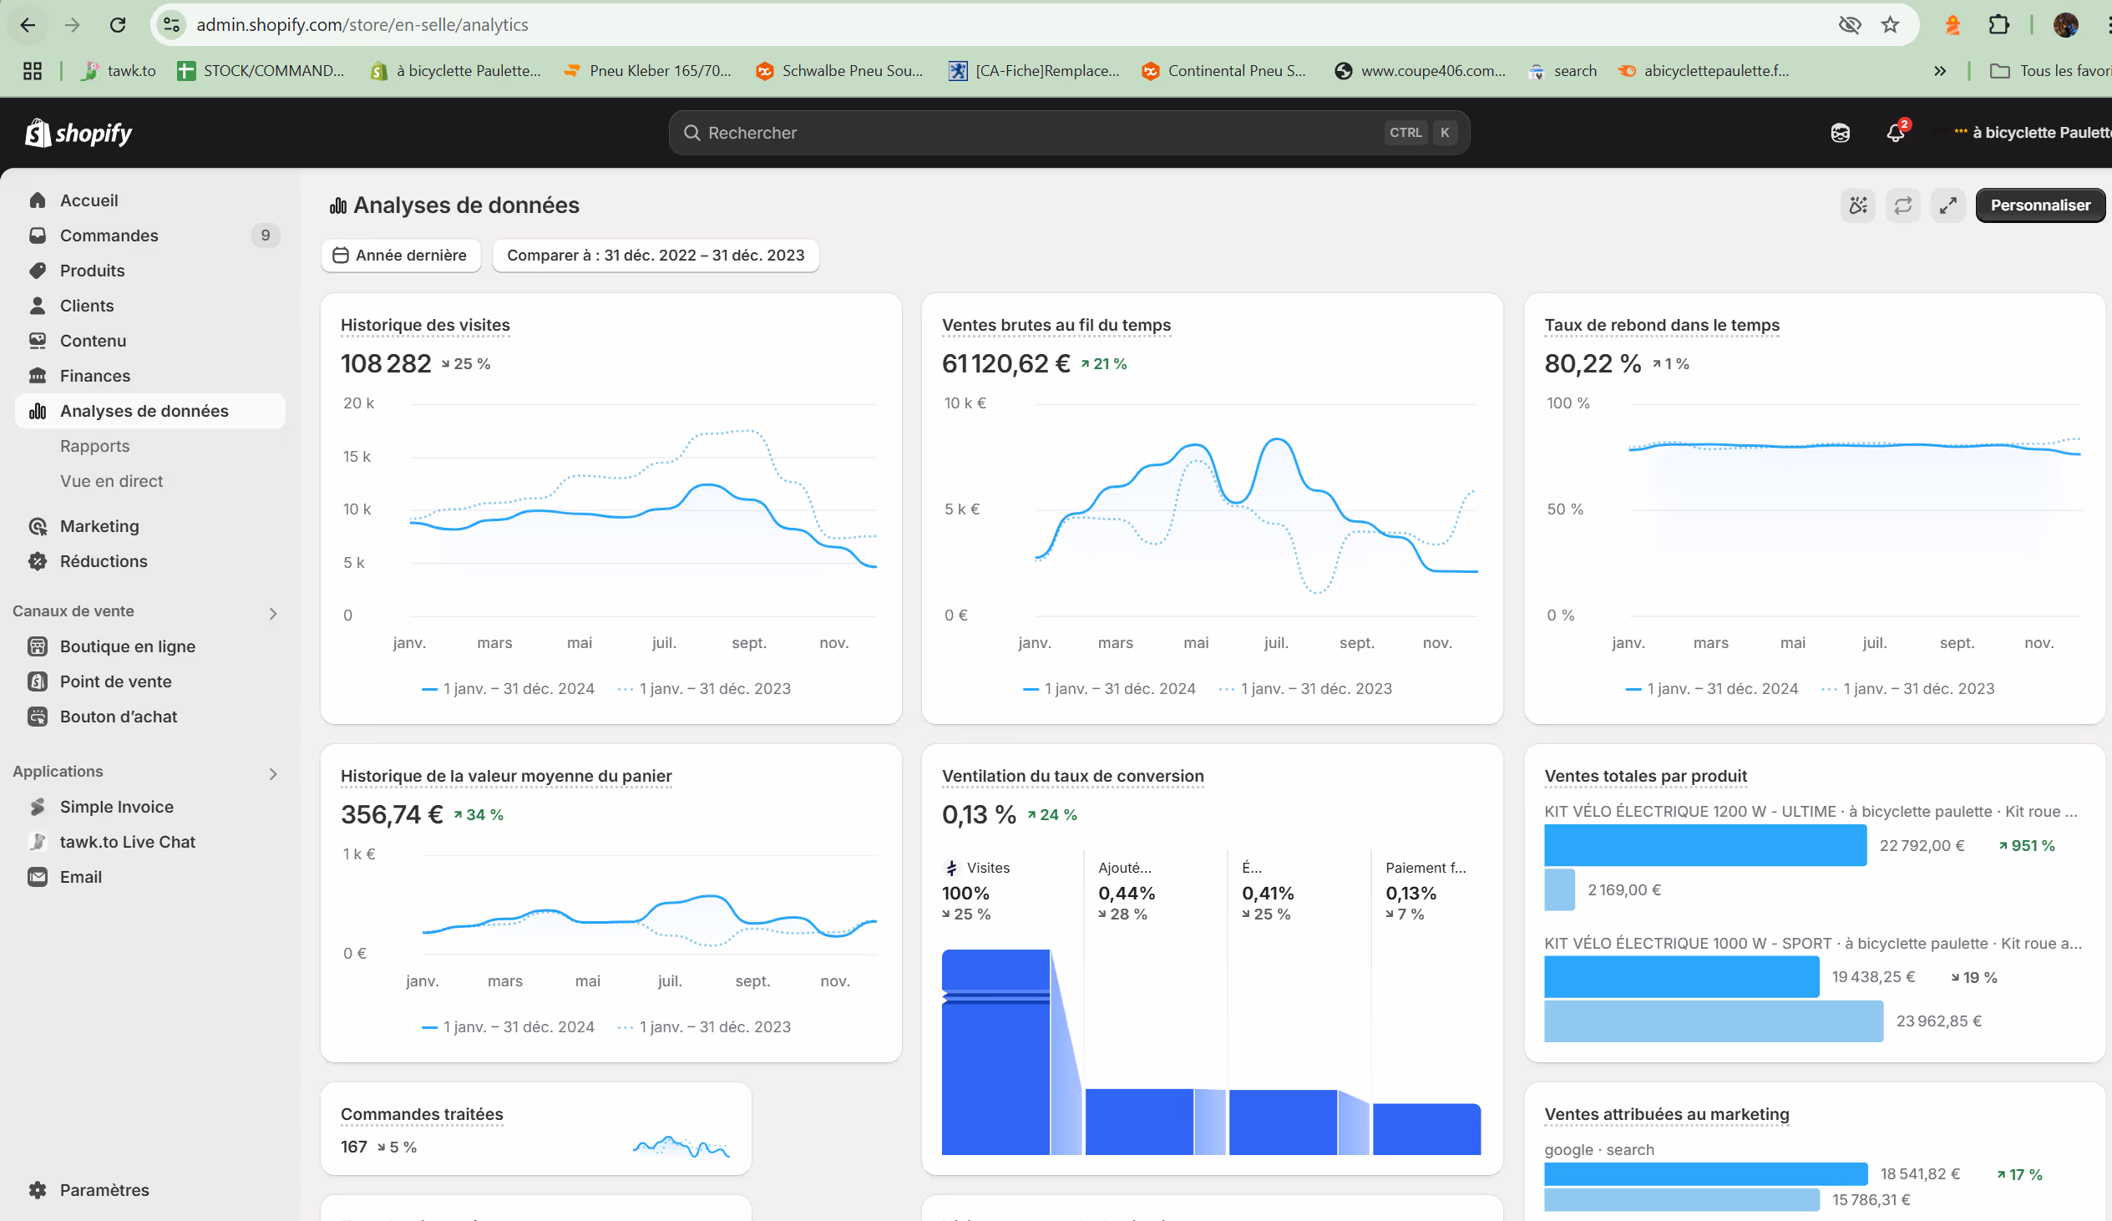The image size is (2112, 1221).
Task: Open the notifications bell
Action: point(1895,133)
